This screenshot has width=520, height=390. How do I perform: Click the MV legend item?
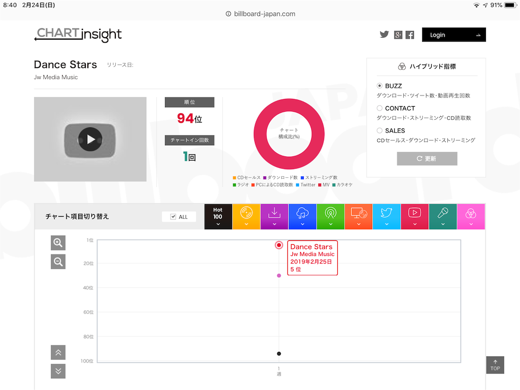pos(324,185)
